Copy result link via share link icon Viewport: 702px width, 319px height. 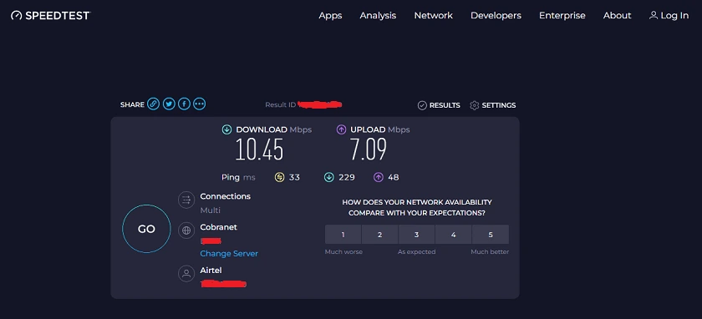tap(153, 104)
